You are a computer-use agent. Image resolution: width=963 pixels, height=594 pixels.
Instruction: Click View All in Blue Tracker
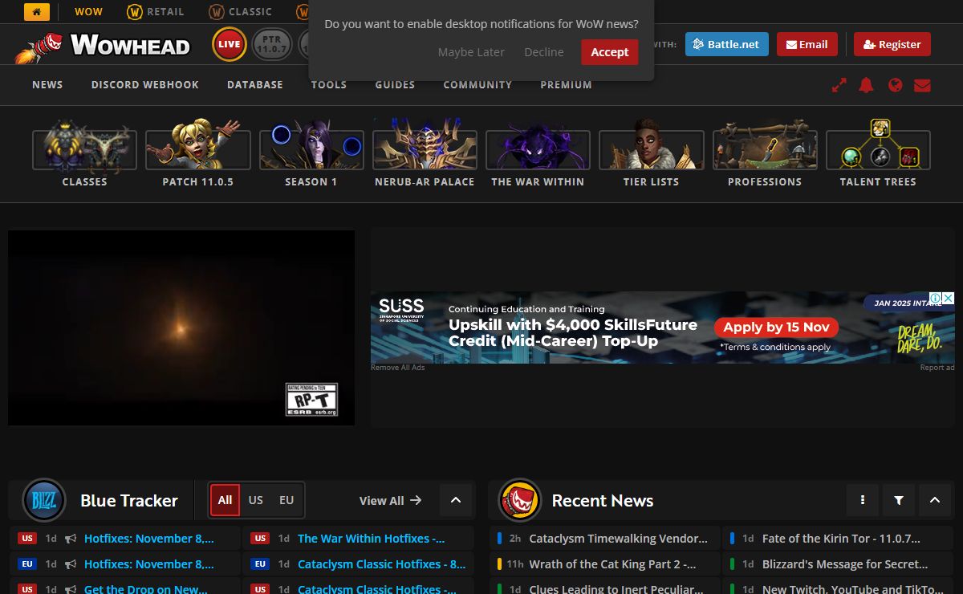390,500
